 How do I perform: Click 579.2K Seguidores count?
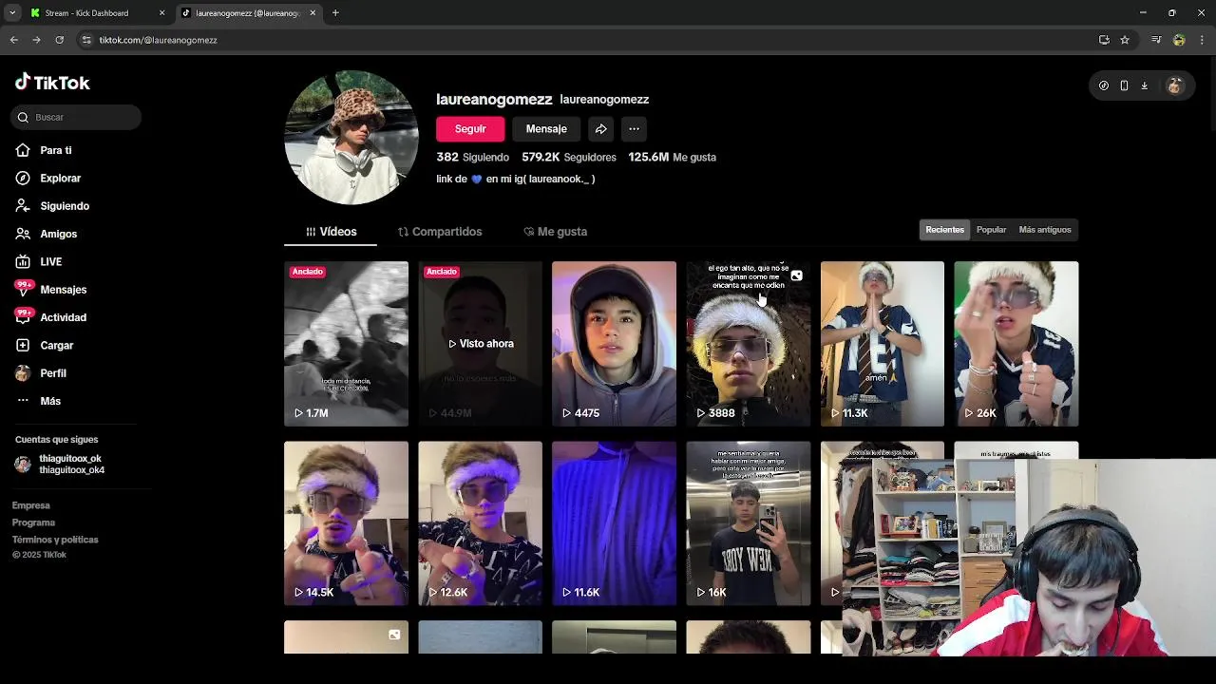(569, 157)
